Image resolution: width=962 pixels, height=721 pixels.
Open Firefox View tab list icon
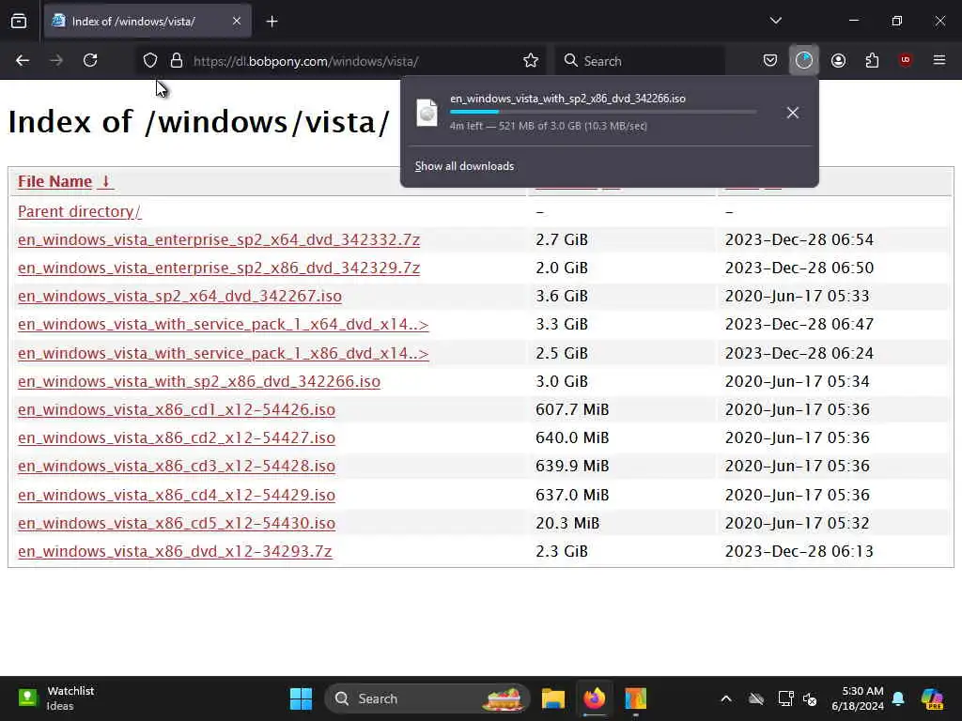pos(19,22)
